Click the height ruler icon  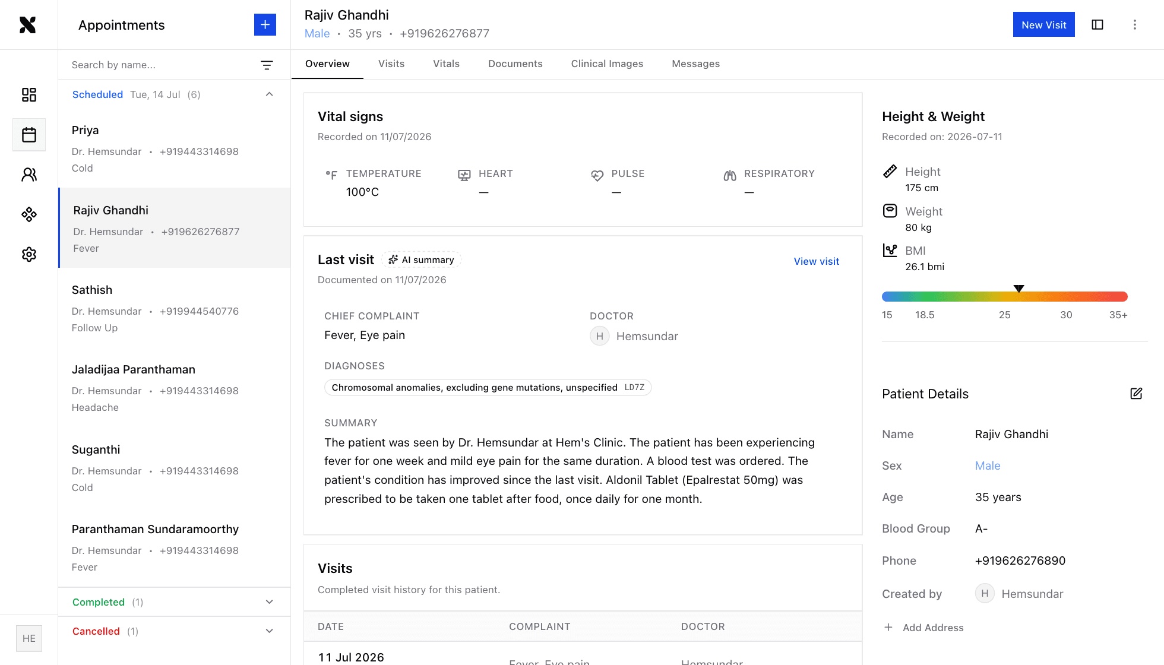(890, 172)
